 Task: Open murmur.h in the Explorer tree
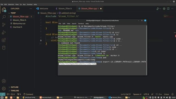17,27
